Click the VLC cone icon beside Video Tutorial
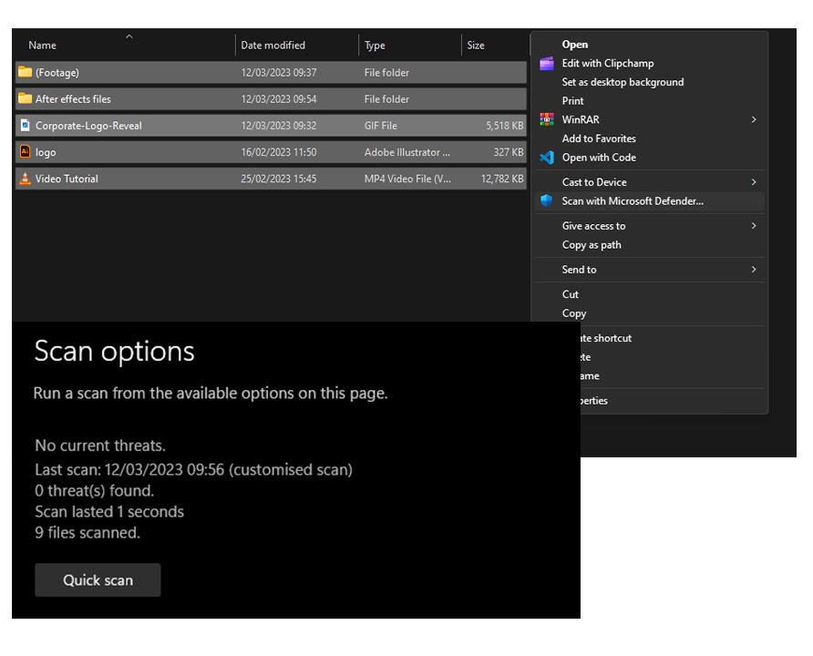Screen dimensions: 813x656 pyautogui.click(x=25, y=179)
